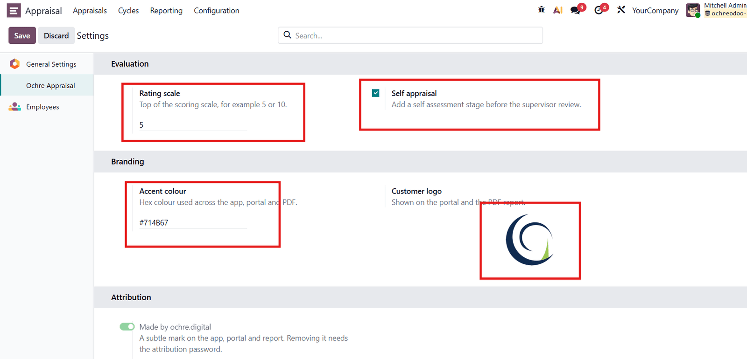747x359 pixels.
Task: Click the YourCompany company switcher
Action: [655, 10]
